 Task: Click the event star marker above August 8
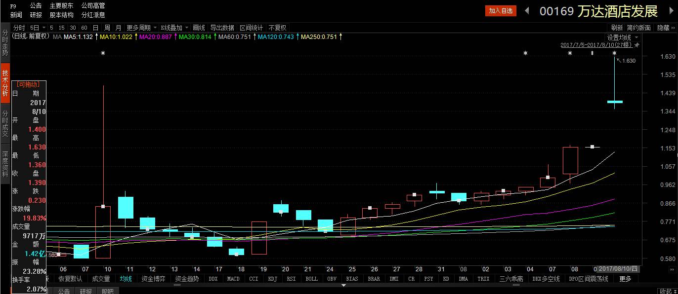pyautogui.click(x=570, y=53)
